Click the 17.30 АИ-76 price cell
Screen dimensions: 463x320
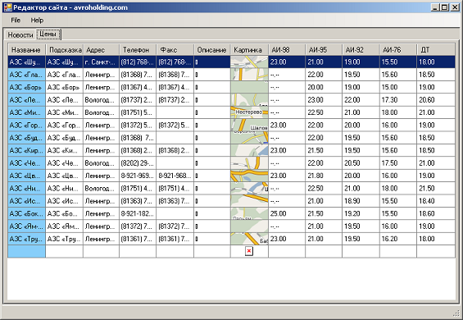(x=398, y=99)
